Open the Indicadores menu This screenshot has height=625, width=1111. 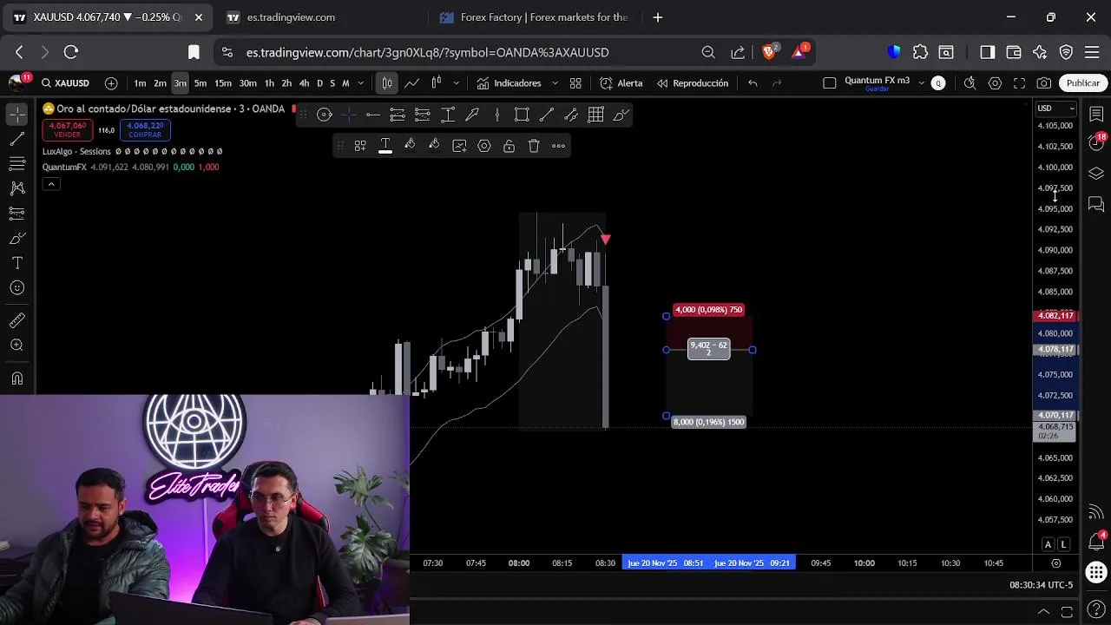[x=509, y=83]
